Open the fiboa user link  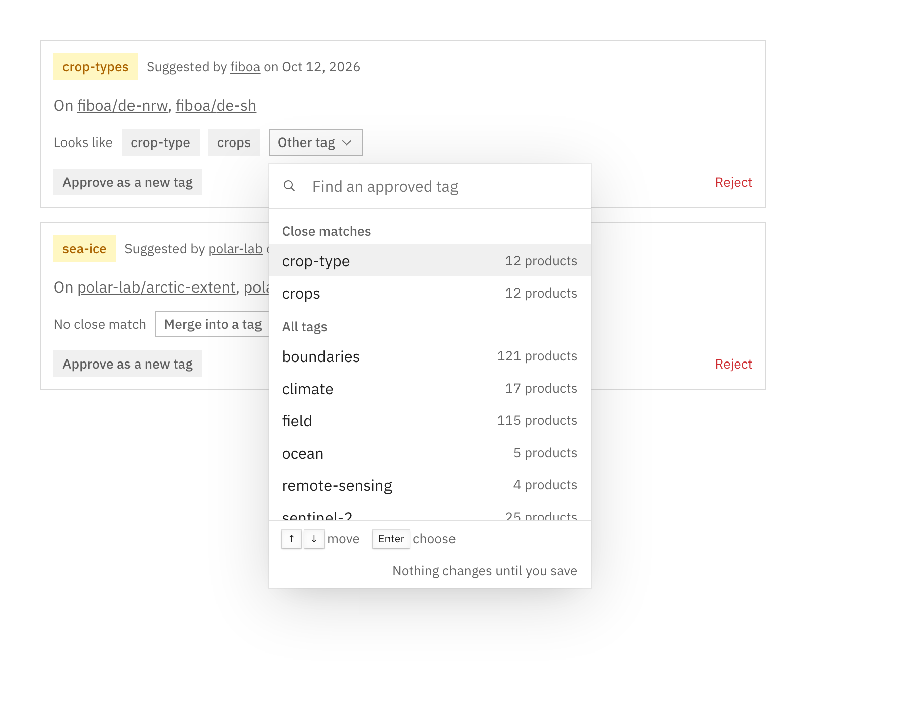[x=245, y=67]
